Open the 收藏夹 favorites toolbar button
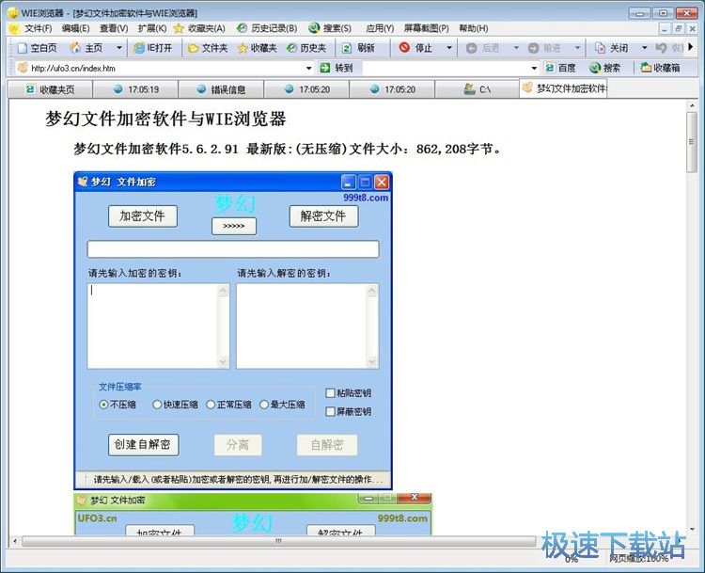Viewport: 705px width, 573px height. pyautogui.click(x=257, y=48)
